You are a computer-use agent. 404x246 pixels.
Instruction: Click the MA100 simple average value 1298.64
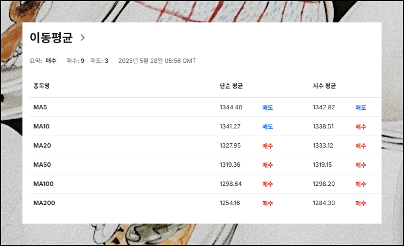point(230,184)
